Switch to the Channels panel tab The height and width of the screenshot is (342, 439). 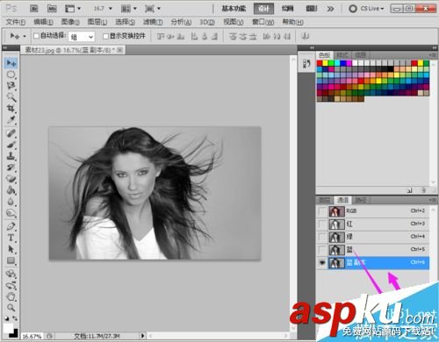342,200
